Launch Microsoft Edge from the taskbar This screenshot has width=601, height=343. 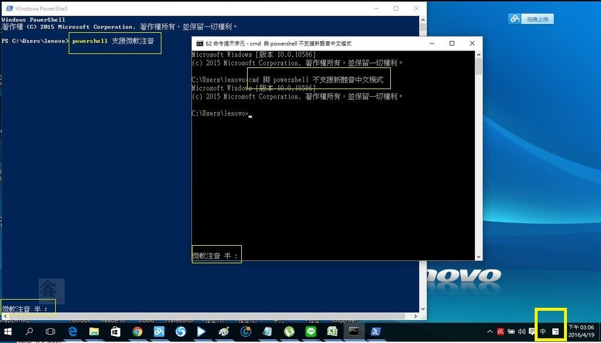click(72, 331)
